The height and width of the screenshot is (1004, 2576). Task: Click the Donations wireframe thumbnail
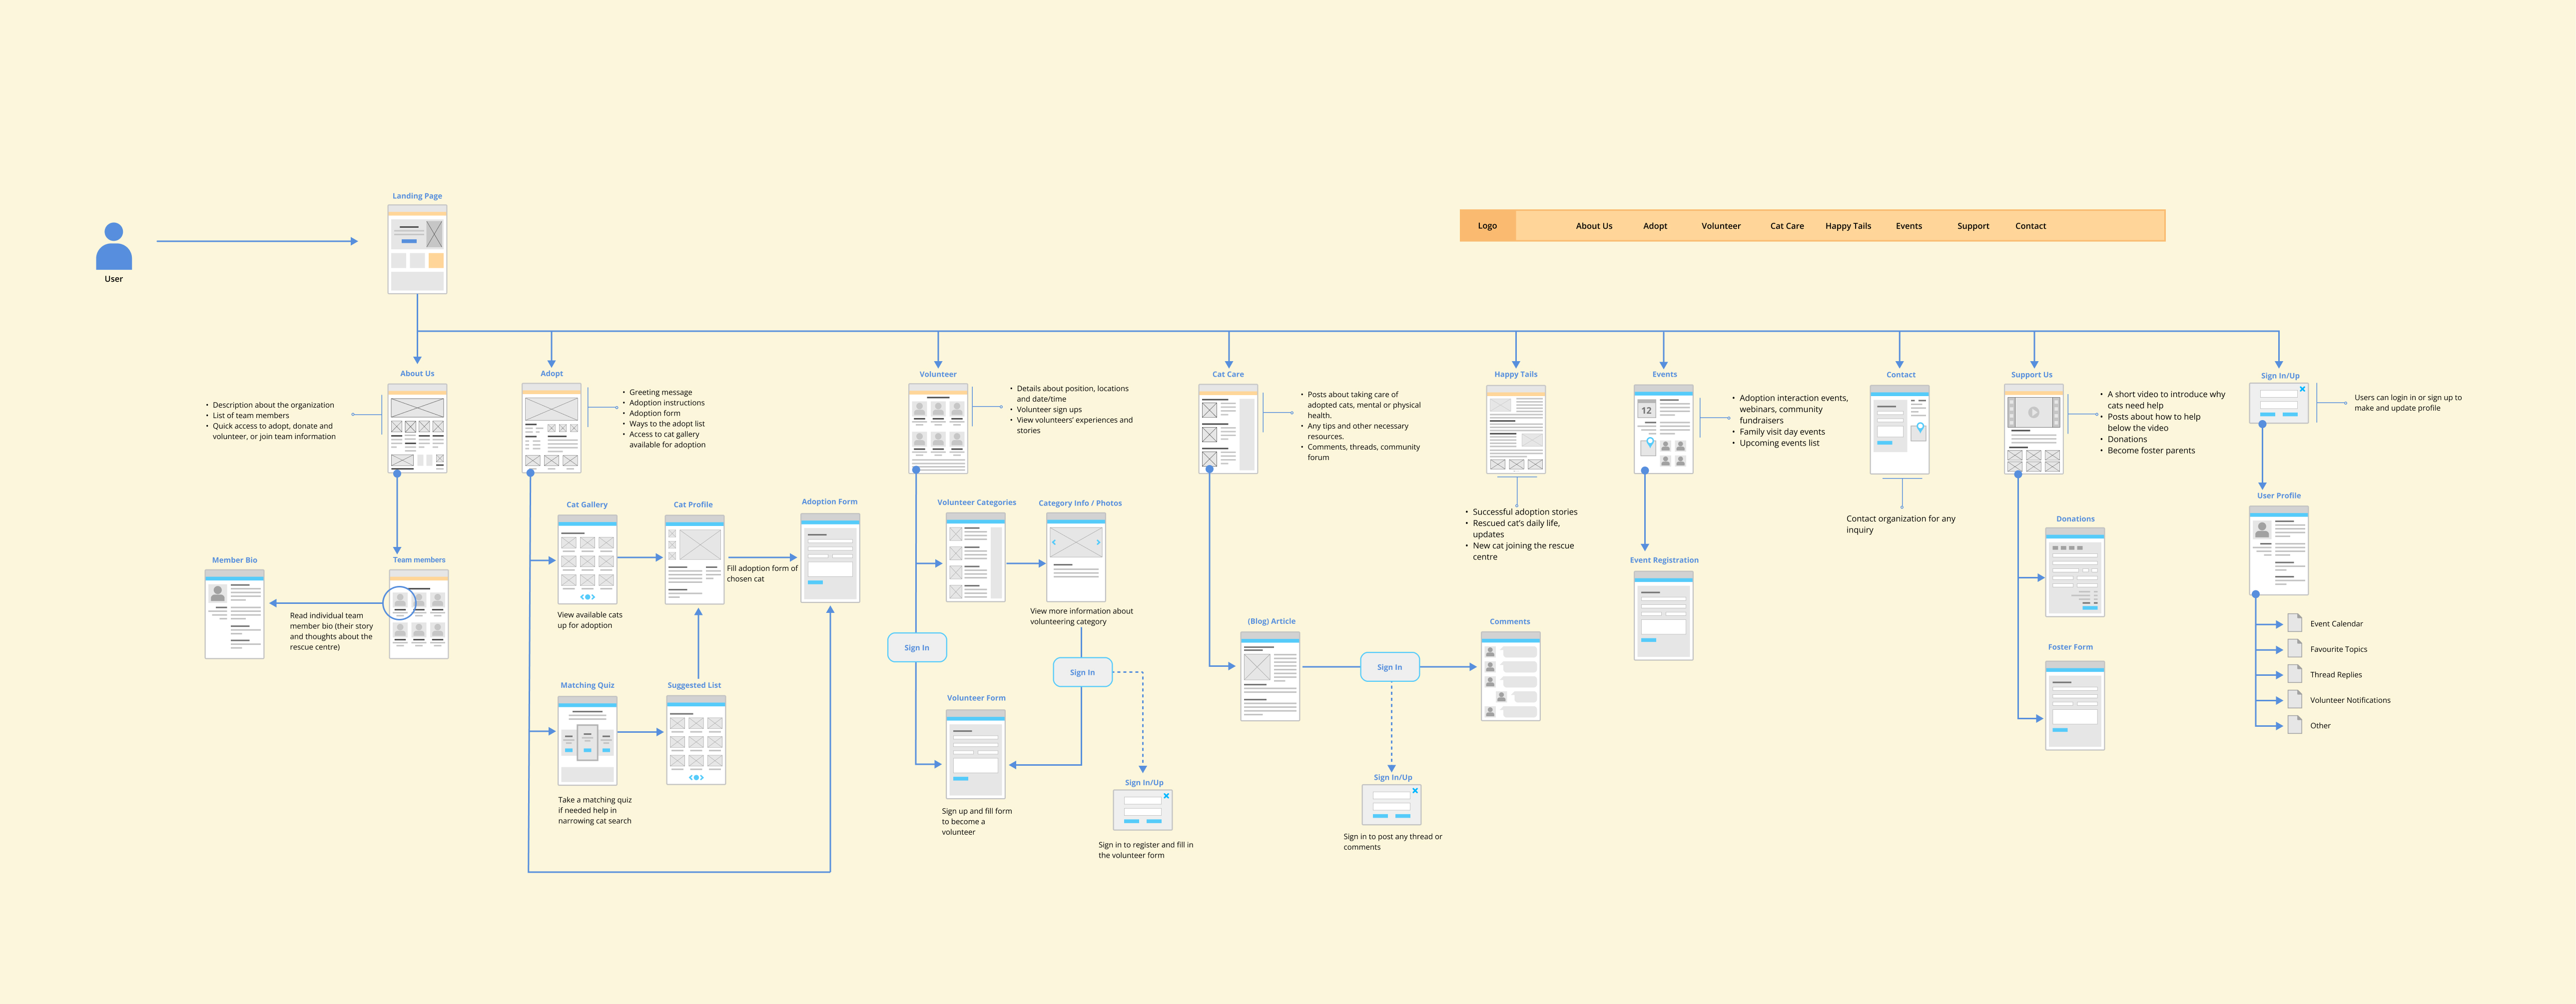[x=2075, y=572]
